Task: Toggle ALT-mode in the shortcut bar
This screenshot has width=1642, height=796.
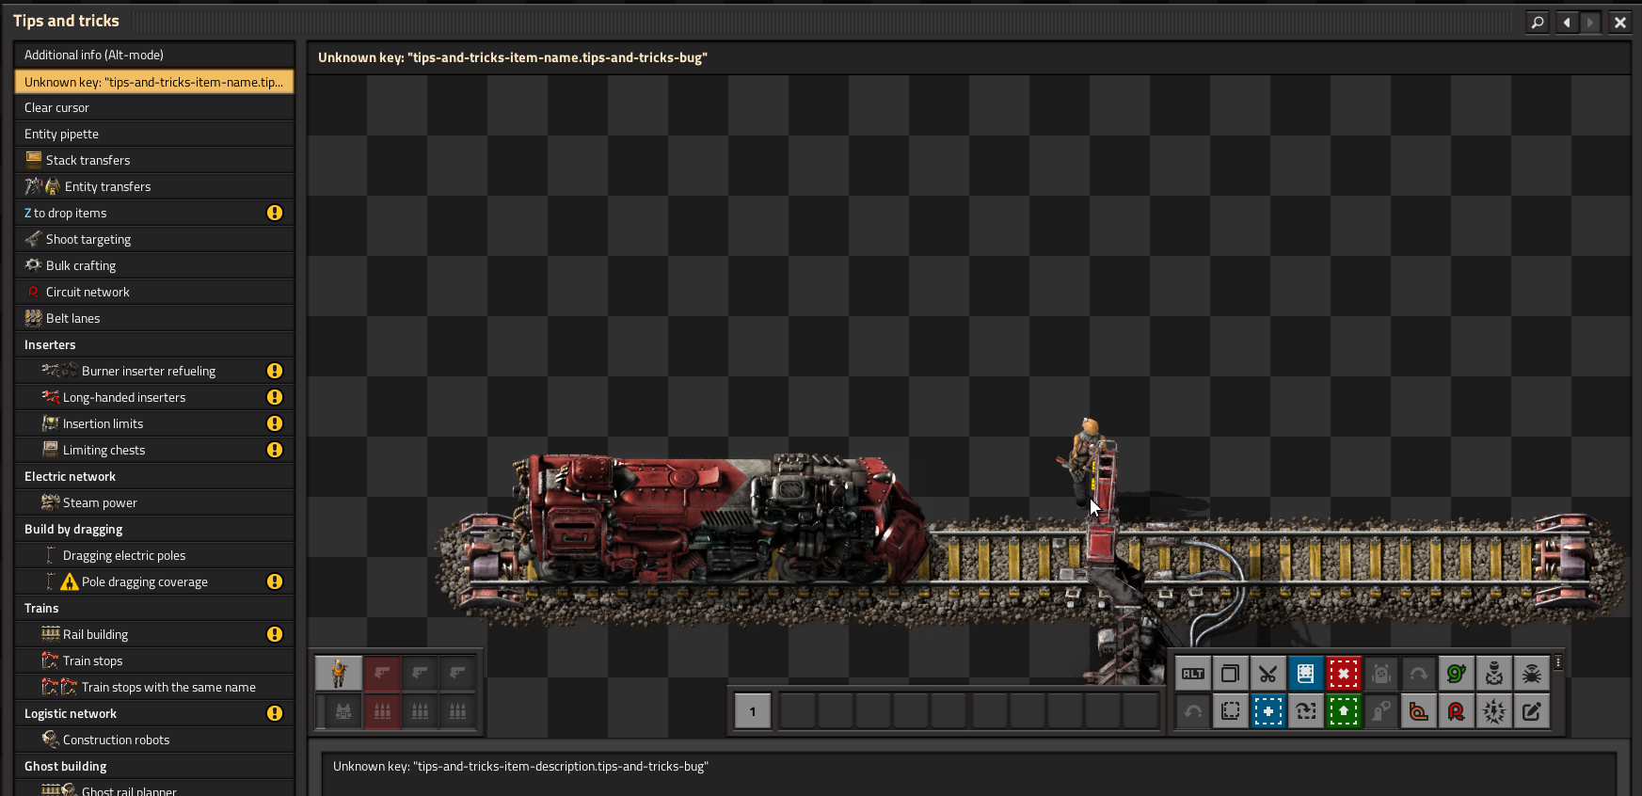Action: pyautogui.click(x=1192, y=674)
